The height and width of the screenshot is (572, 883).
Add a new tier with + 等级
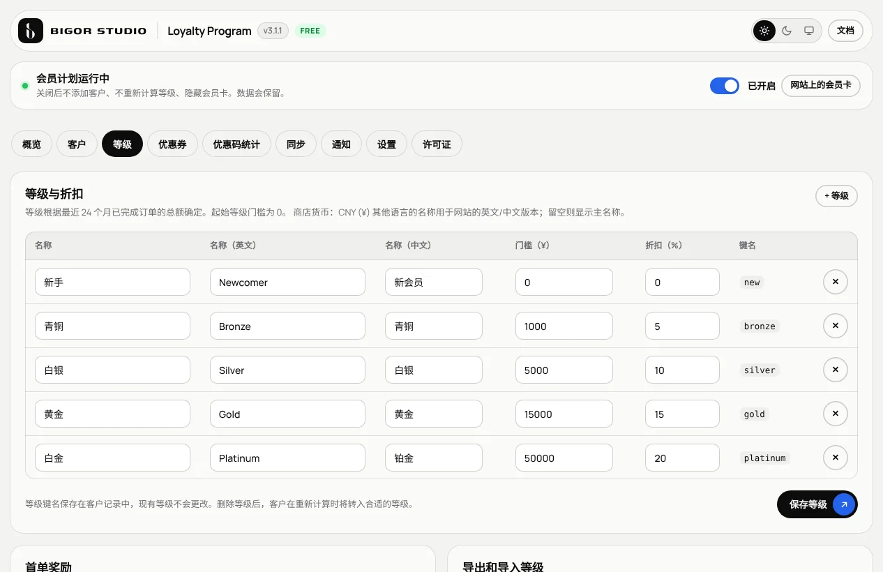click(x=836, y=196)
